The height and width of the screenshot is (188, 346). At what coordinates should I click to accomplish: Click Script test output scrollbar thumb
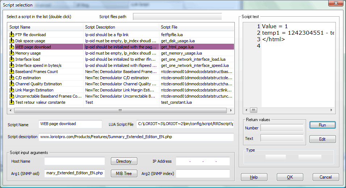click(254, 110)
